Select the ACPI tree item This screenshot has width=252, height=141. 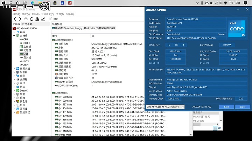[x=24, y=65]
